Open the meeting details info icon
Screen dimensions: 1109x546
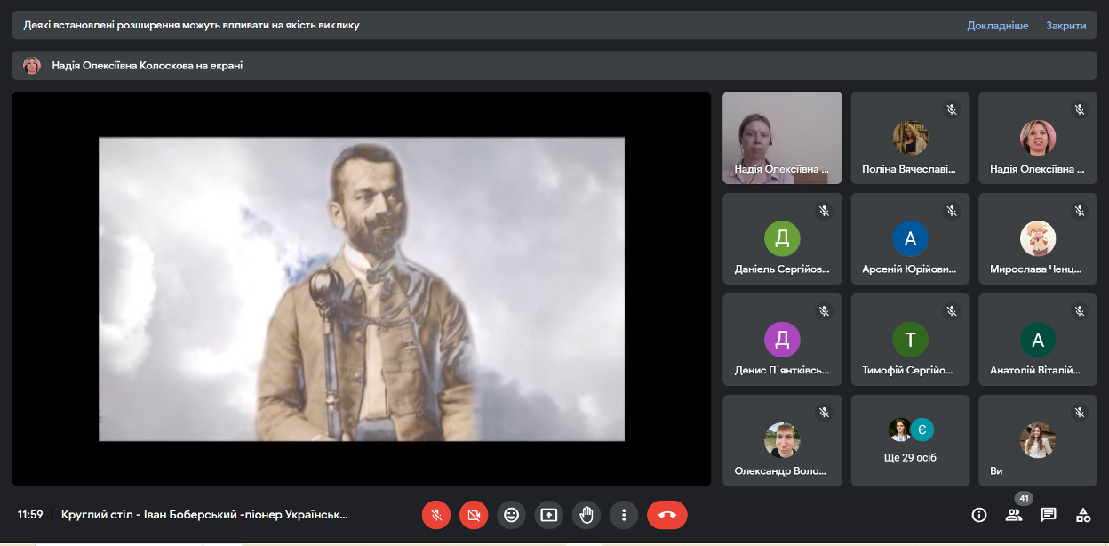pyautogui.click(x=979, y=515)
